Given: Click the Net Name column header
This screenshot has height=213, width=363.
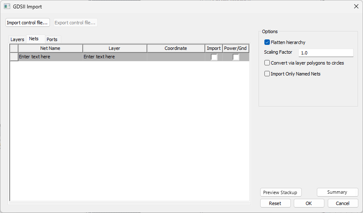Looking at the screenshot, I should 50,48.
